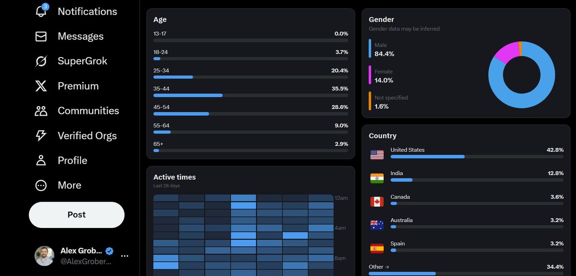Navigate to Communities sidebar label
576x276 pixels.
pyautogui.click(x=88, y=111)
